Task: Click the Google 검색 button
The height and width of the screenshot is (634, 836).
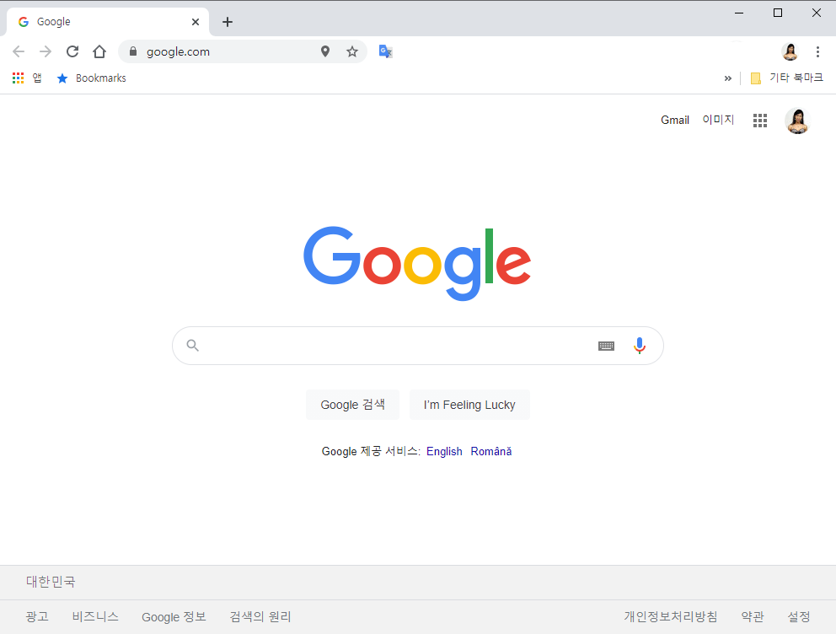Action: [x=352, y=405]
